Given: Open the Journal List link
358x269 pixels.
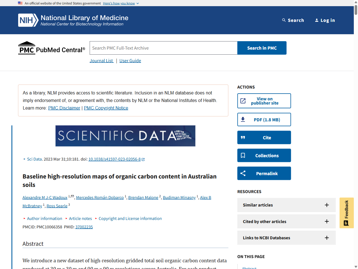Looking at the screenshot, I should point(101,61).
